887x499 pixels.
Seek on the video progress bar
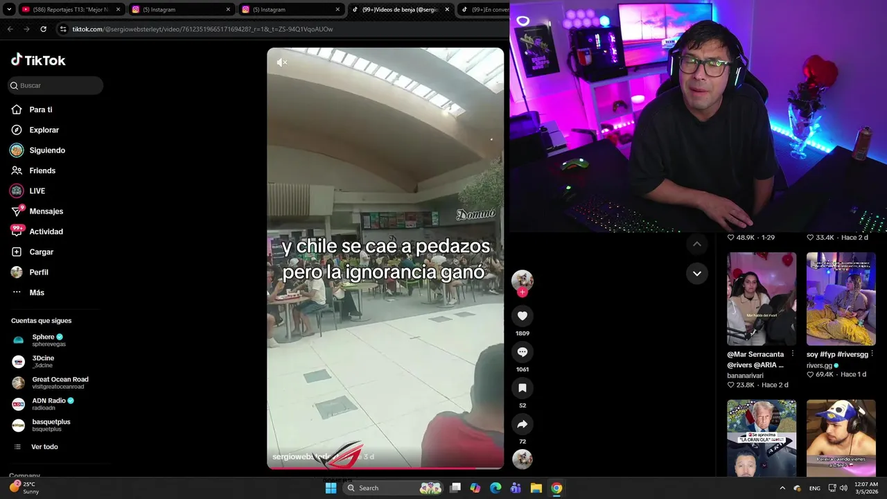(385, 467)
